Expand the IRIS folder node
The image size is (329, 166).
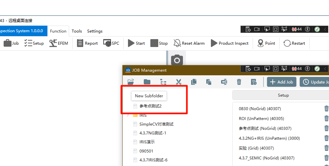click(128, 115)
